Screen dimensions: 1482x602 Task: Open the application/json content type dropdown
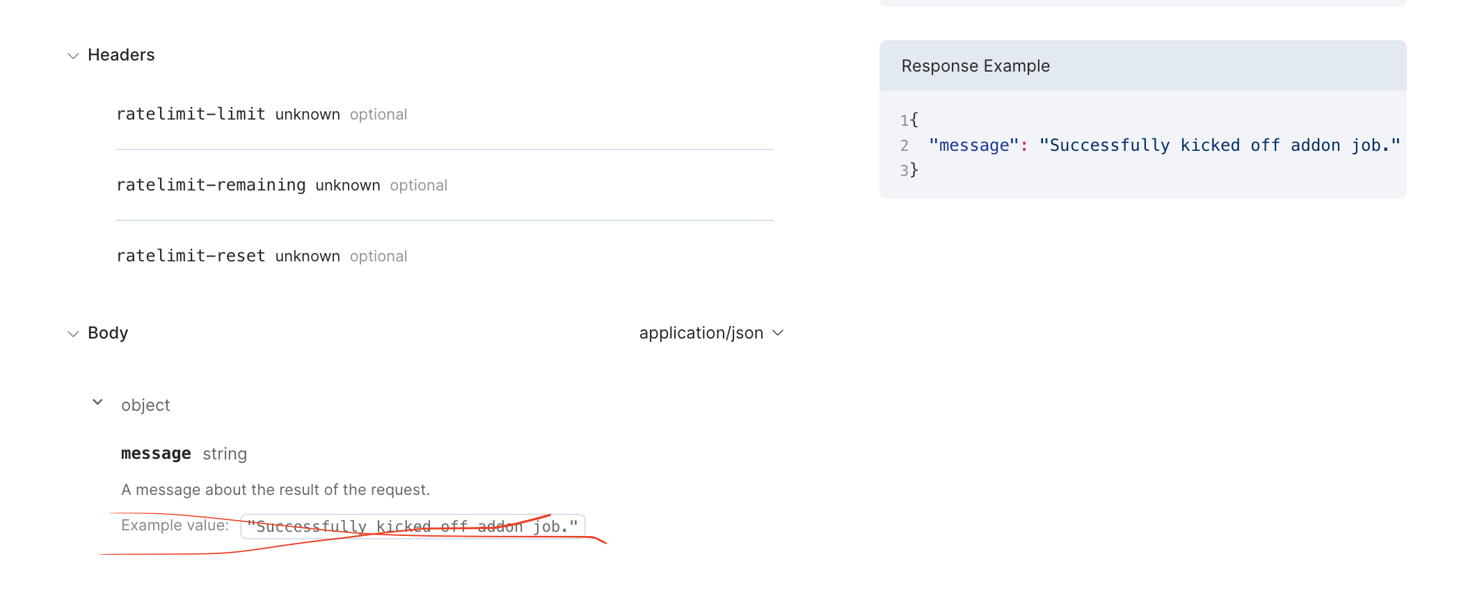[x=711, y=333]
